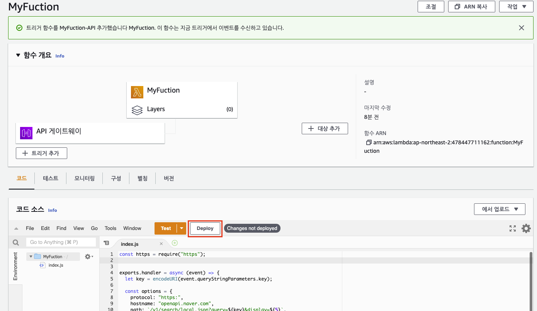Click the orange Test button
This screenshot has width=537, height=311.
point(166,228)
